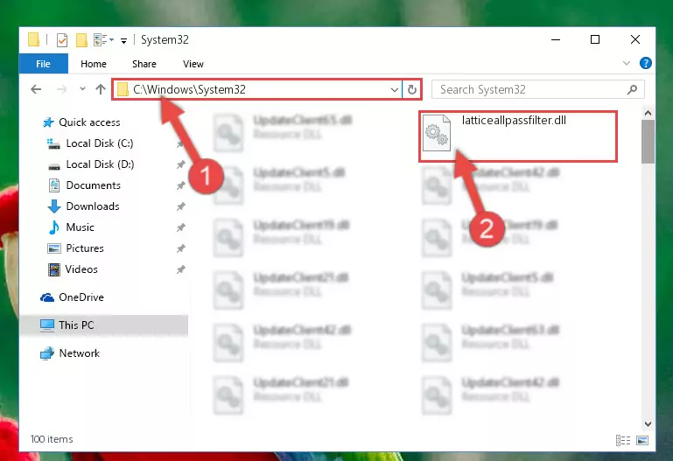Click the Downloads arrow icon in sidebar
The height and width of the screenshot is (461, 673).
pos(54,206)
